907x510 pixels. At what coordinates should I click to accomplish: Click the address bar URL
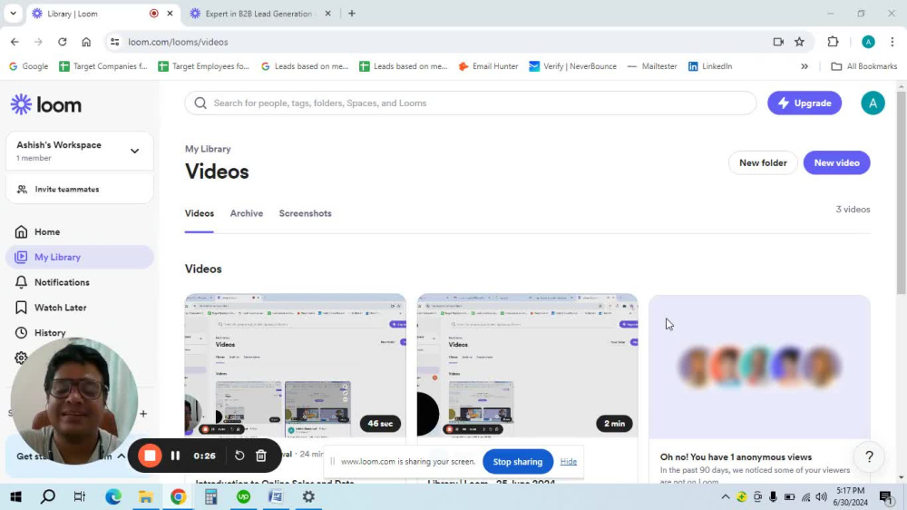[178, 42]
